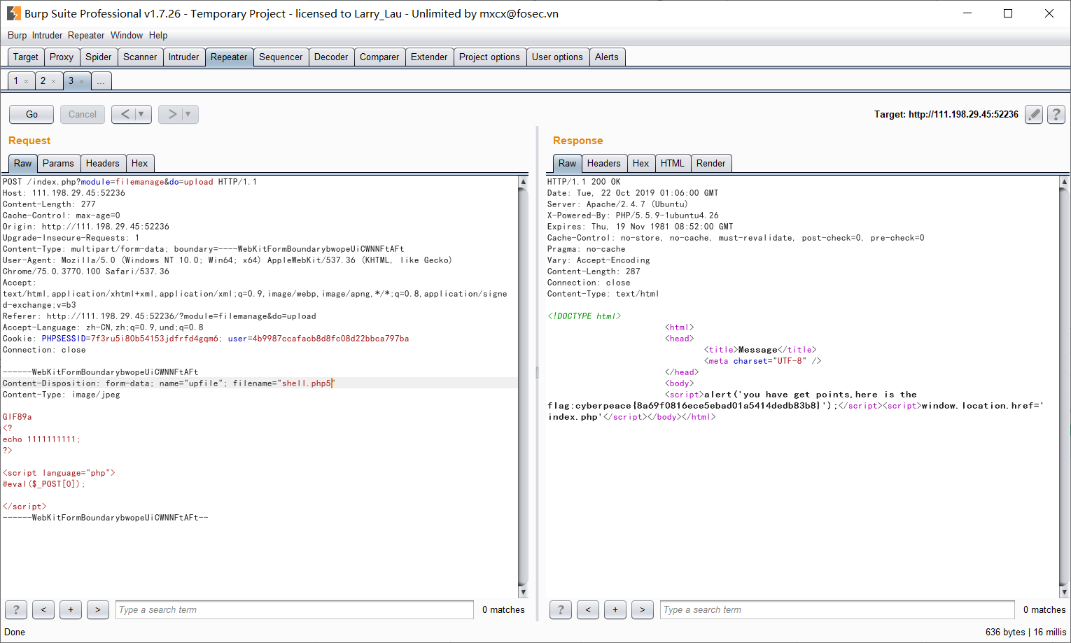Click the response search help icon
1071x643 pixels.
[561, 609]
